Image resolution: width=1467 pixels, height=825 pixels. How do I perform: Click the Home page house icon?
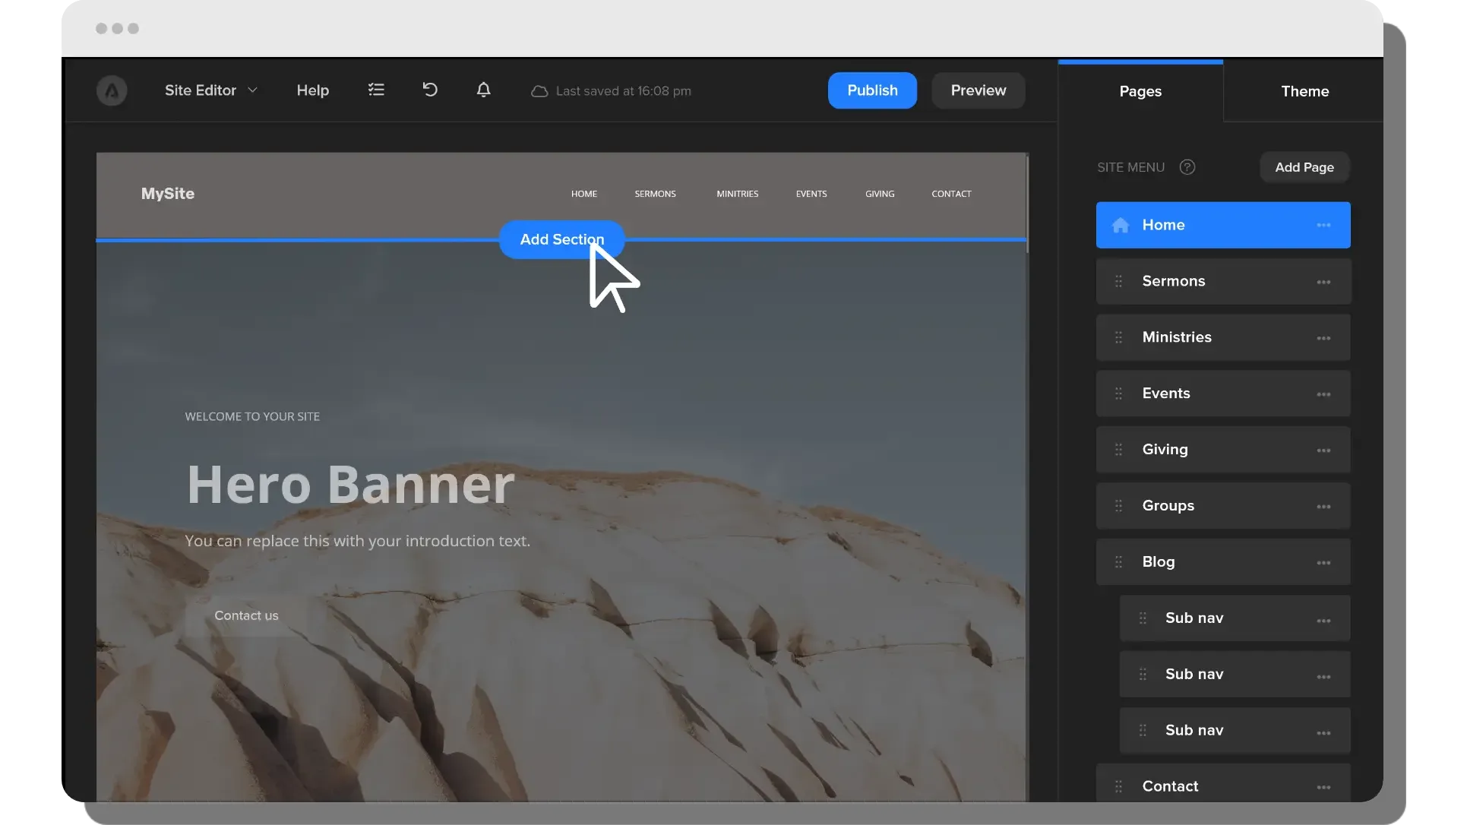1120,225
